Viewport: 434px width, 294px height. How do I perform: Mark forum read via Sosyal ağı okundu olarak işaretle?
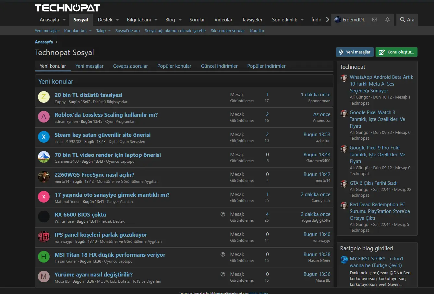pos(175,30)
